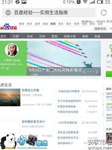
Task: Open the 签到 navigation tab
Action: coord(54,36)
